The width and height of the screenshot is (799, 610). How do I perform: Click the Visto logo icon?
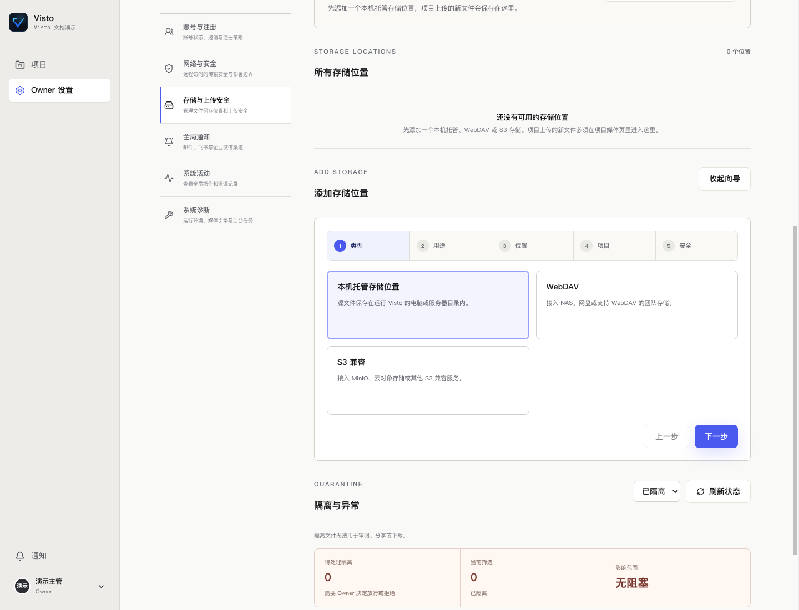[18, 22]
